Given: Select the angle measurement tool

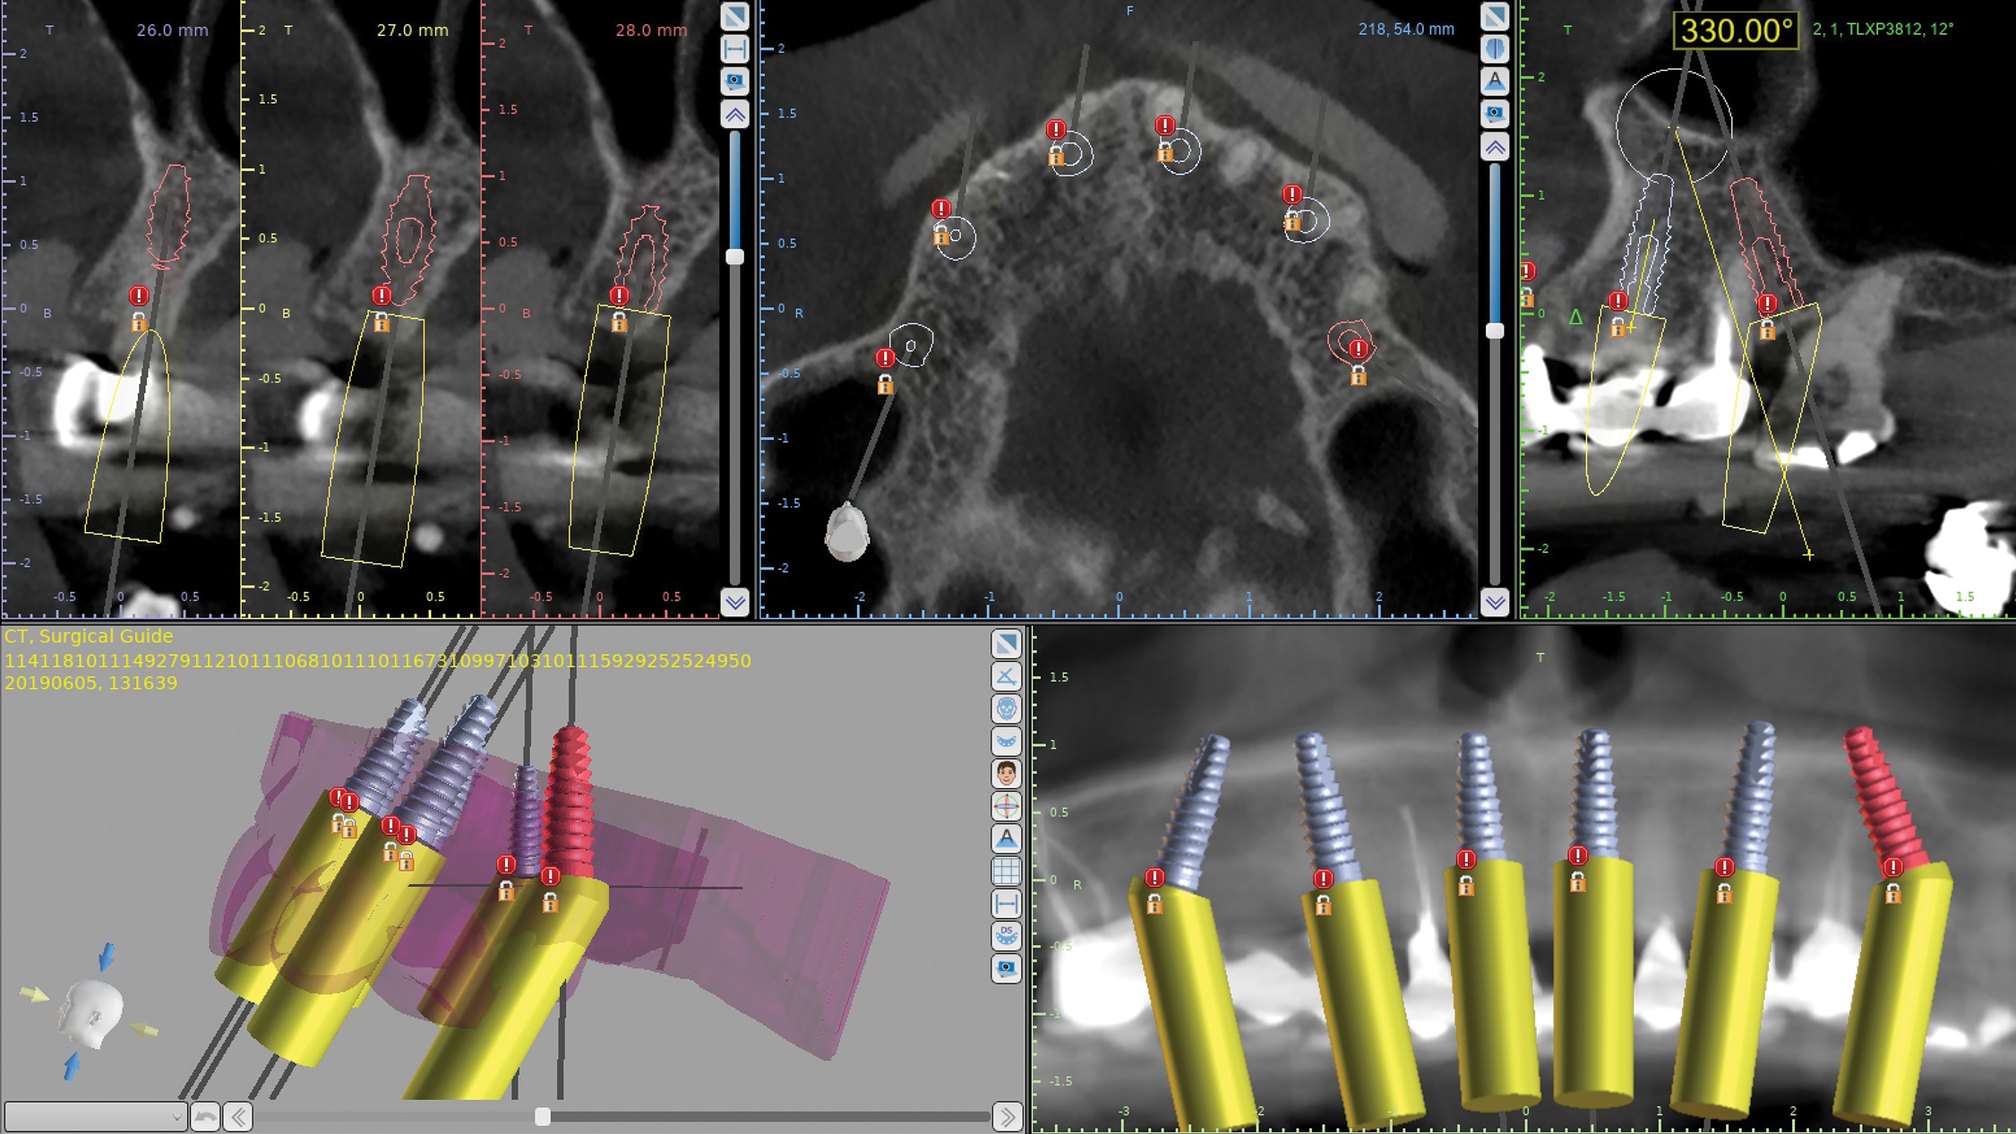Looking at the screenshot, I should coord(1006,676).
